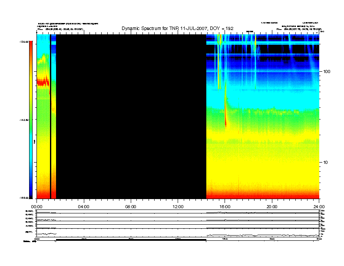Click the 00:00 time axis label
The width and height of the screenshot is (344, 266).
point(36,207)
